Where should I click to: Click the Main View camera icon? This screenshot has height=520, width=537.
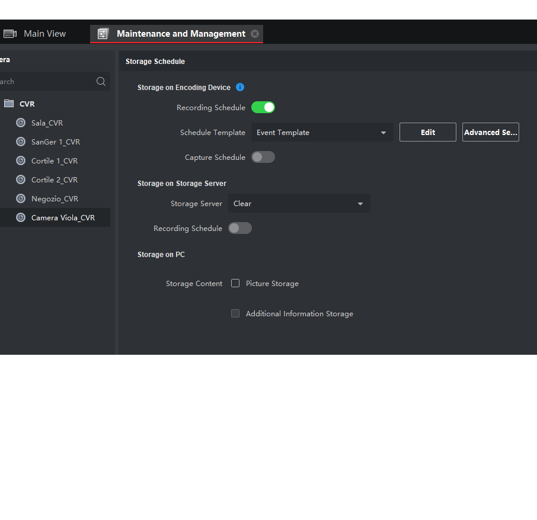point(10,34)
